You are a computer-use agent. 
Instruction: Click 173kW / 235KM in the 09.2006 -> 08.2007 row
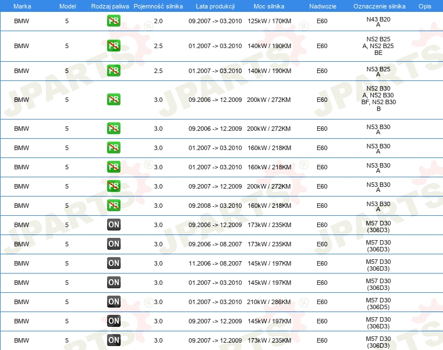click(x=269, y=244)
